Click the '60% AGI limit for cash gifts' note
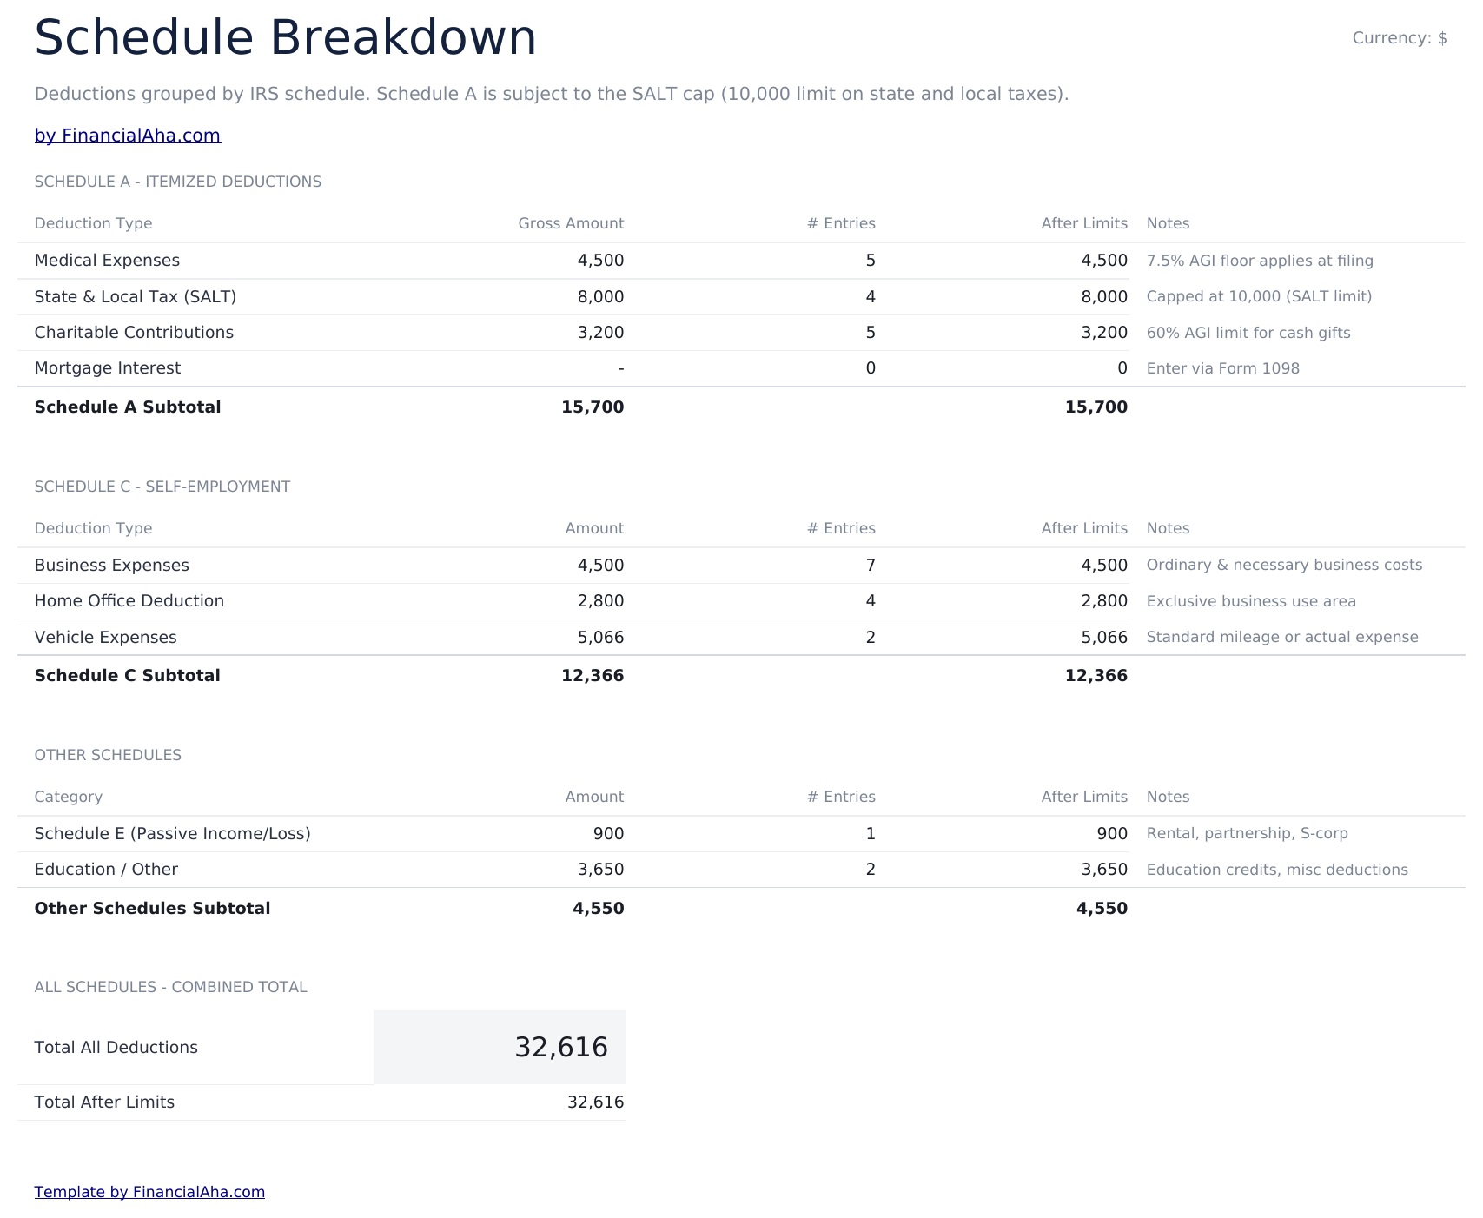 [1248, 333]
